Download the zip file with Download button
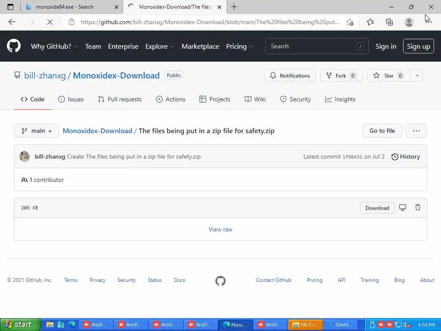Screen dimensions: 441x331 point(377,208)
